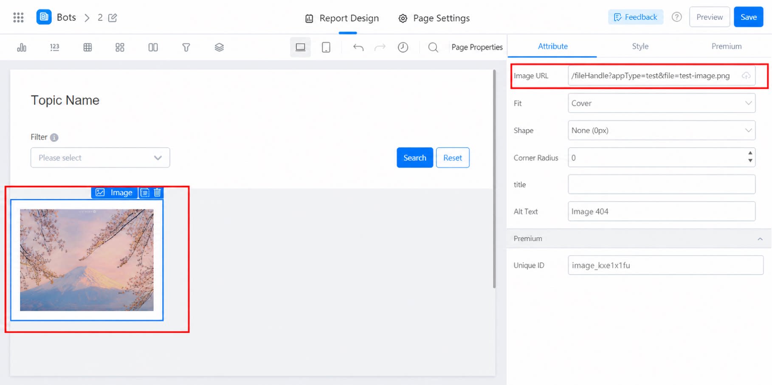The height and width of the screenshot is (385, 772).
Task: Open the app launcher grid icon
Action: click(x=18, y=17)
